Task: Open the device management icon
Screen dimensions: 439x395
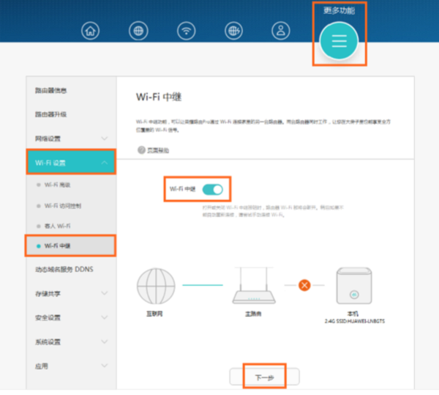Action: (235, 31)
